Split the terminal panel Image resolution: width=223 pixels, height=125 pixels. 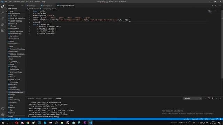[209, 98]
